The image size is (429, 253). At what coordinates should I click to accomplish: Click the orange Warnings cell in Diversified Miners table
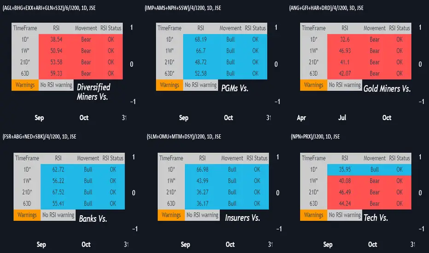(25, 85)
